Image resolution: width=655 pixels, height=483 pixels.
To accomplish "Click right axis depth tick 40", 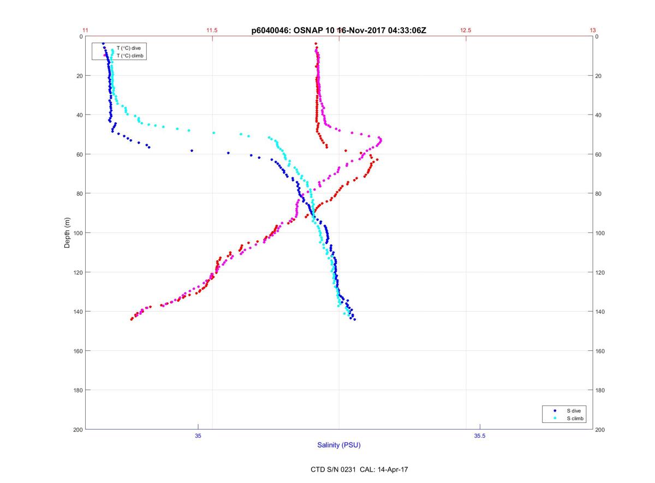I will (x=598, y=115).
